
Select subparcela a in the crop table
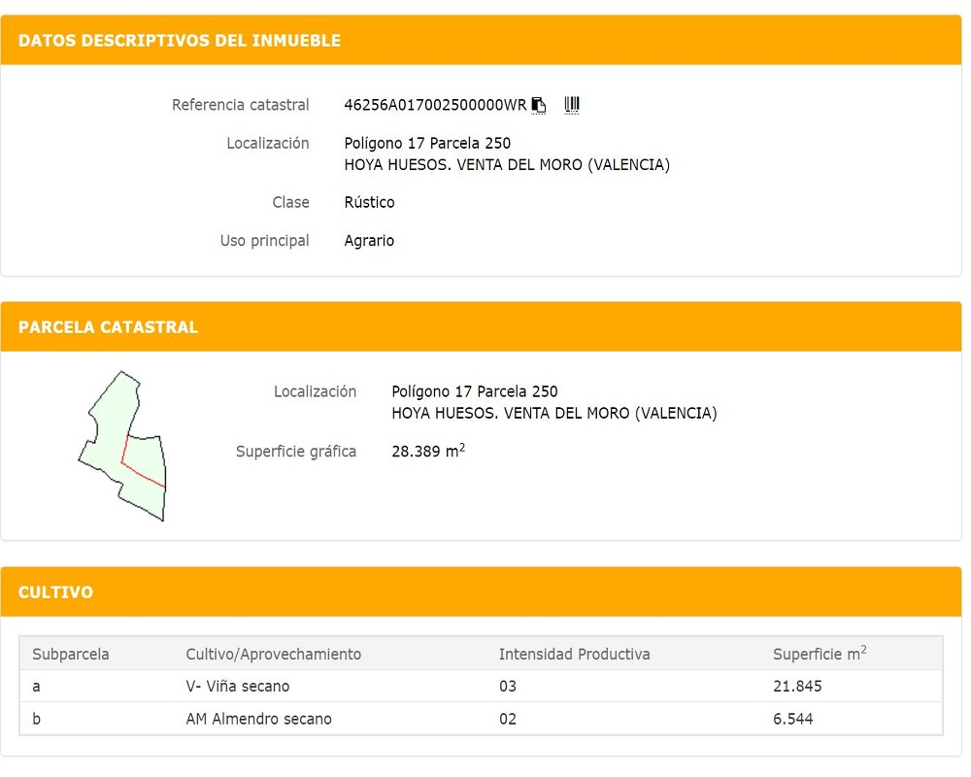[37, 687]
